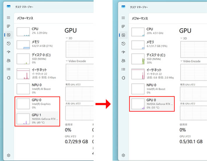Click 0.7/29.9 GB GPU memory value
The image size is (207, 161).
point(76,142)
